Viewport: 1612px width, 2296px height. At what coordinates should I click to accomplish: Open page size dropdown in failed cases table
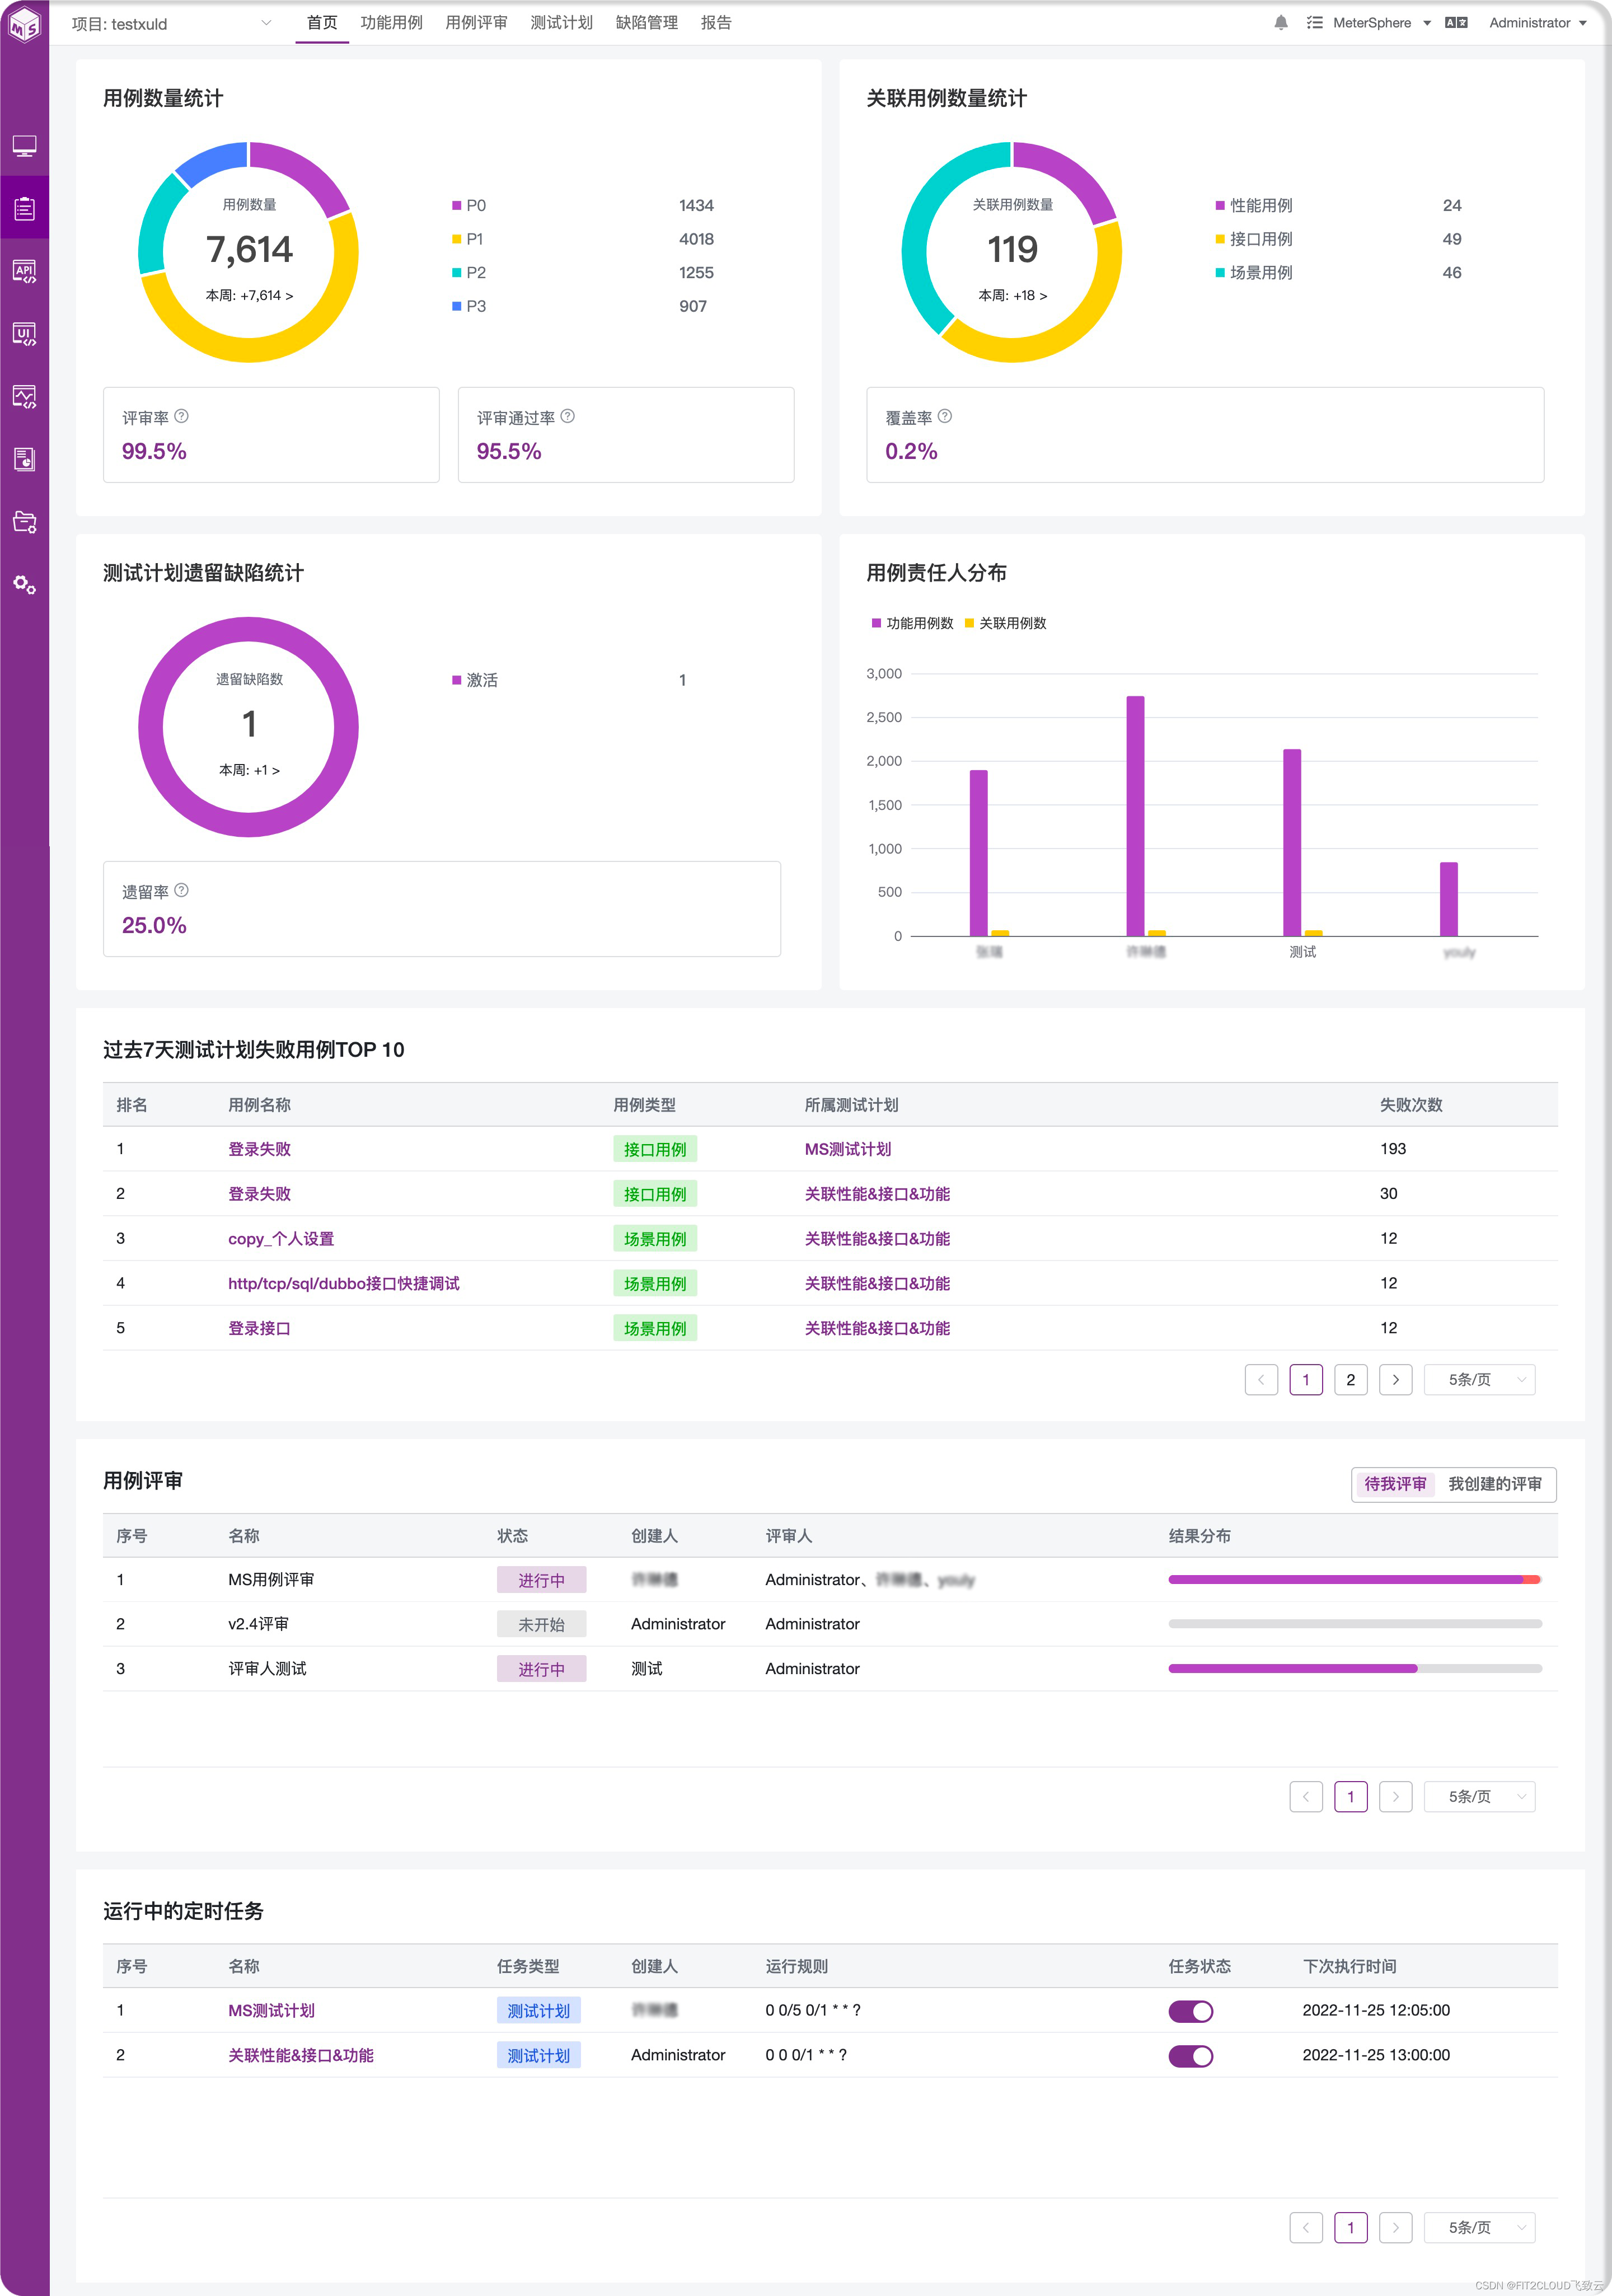pos(1479,1380)
